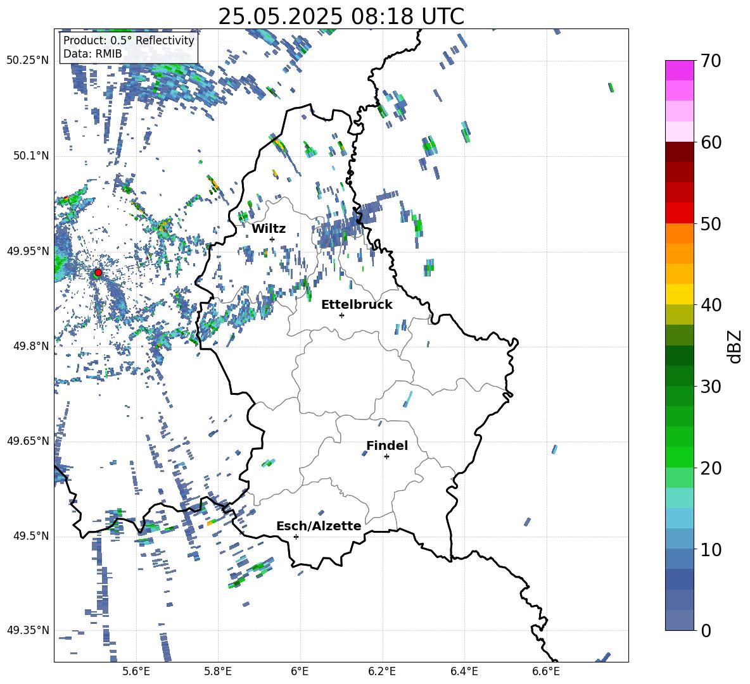The image size is (750, 684).
Task: Click the 50.25°N latitude label
Action: pos(28,61)
